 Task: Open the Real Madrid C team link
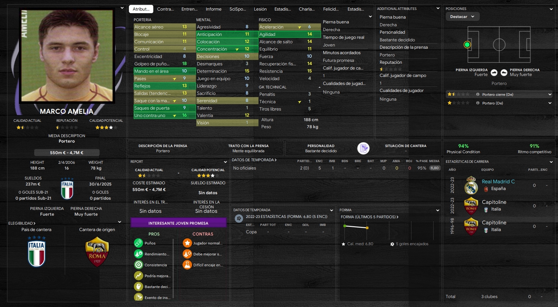[x=498, y=182]
